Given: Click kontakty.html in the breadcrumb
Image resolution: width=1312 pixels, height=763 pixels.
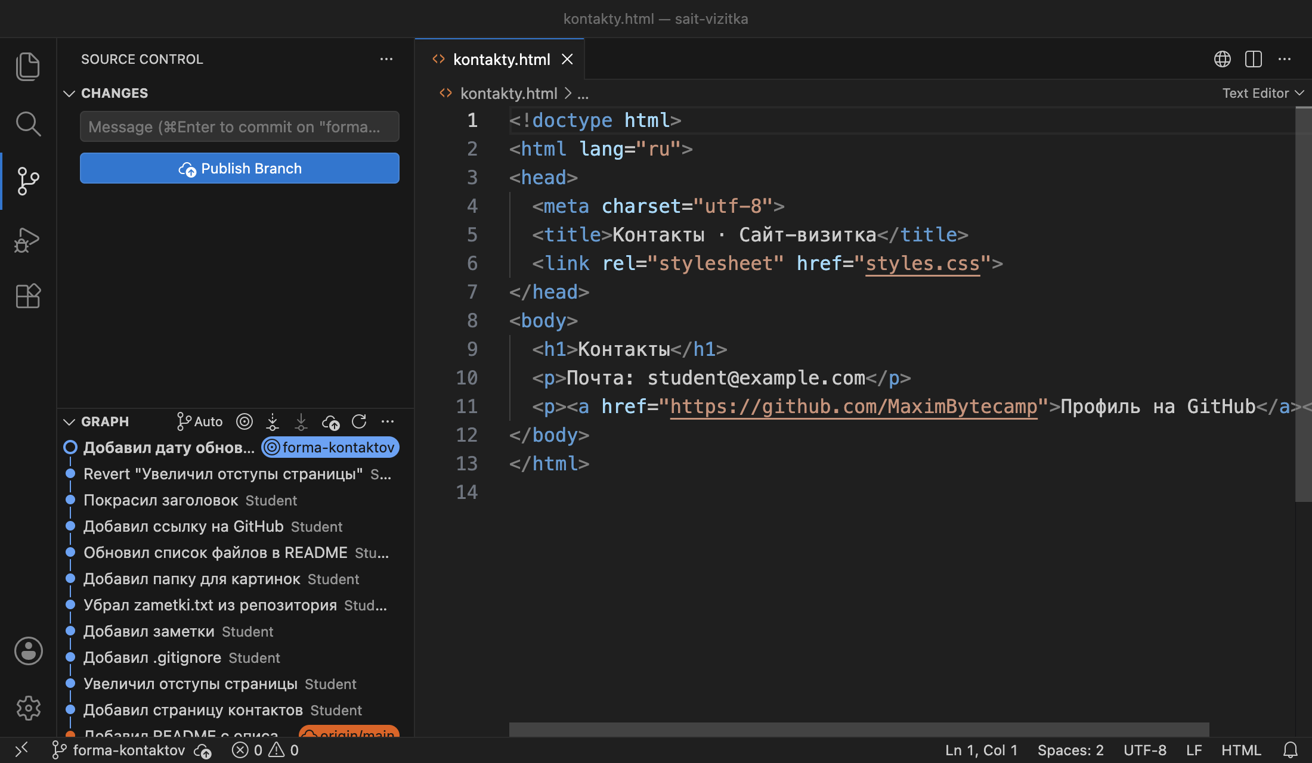Looking at the screenshot, I should [x=509, y=94].
